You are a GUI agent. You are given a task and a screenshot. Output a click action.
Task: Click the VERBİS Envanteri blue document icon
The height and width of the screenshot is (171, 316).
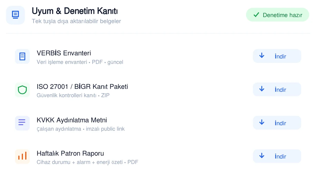coord(22,56)
